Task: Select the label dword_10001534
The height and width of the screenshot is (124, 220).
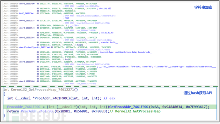Action: coord(27,28)
